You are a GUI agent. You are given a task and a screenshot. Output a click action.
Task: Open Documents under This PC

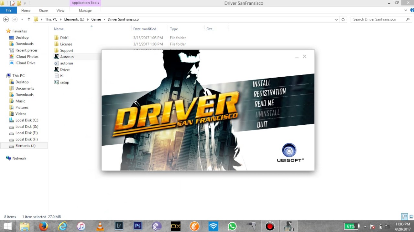25,88
